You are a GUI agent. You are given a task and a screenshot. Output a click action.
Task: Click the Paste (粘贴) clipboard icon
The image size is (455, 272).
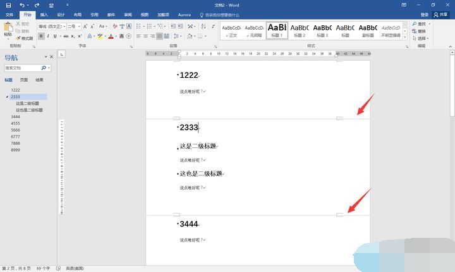coord(8,28)
